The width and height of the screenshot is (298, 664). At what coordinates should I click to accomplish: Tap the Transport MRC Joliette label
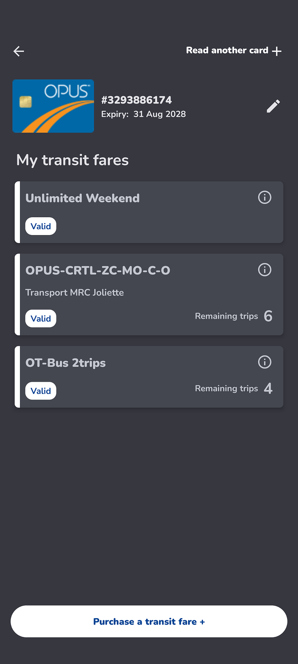tap(75, 293)
